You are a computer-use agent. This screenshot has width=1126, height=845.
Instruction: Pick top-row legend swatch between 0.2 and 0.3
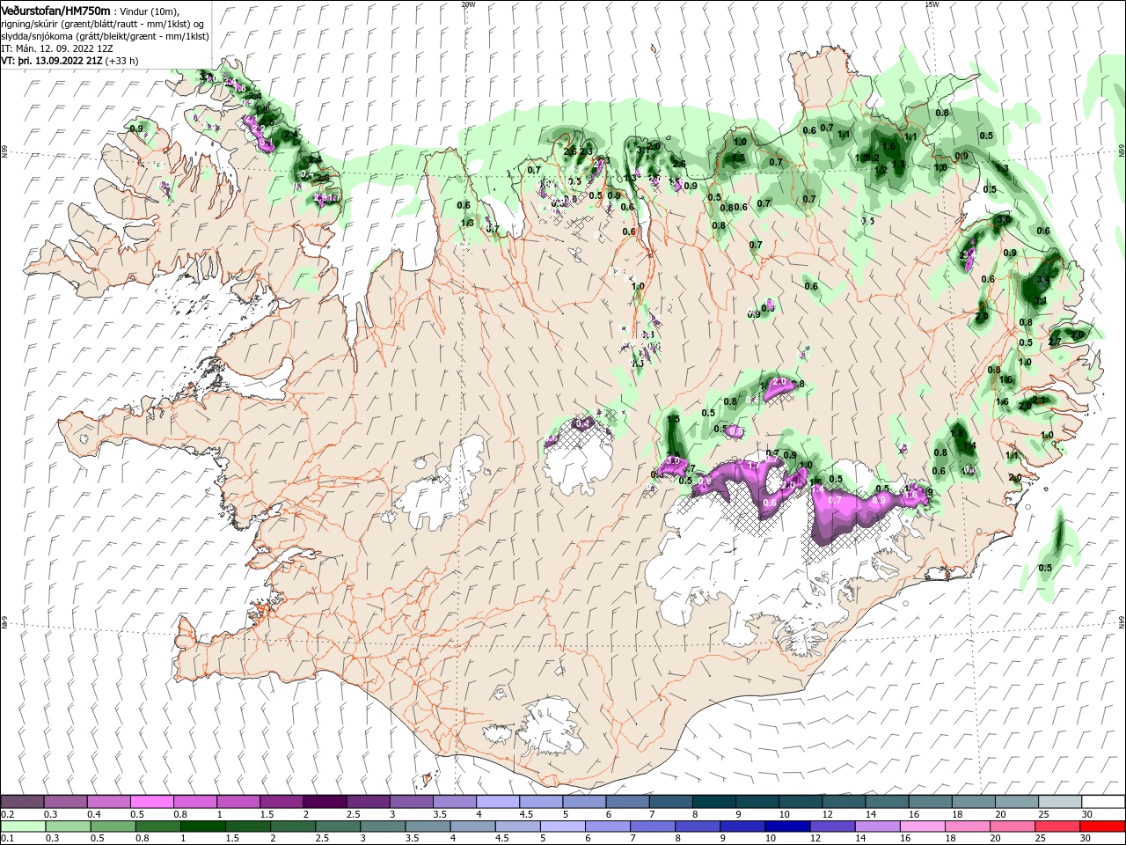point(22,802)
